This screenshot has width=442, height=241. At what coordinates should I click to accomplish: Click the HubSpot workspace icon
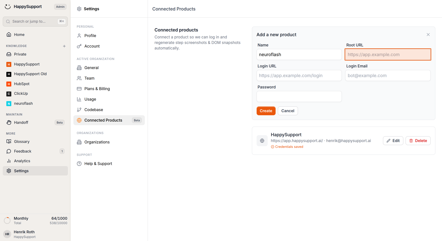(x=9, y=84)
